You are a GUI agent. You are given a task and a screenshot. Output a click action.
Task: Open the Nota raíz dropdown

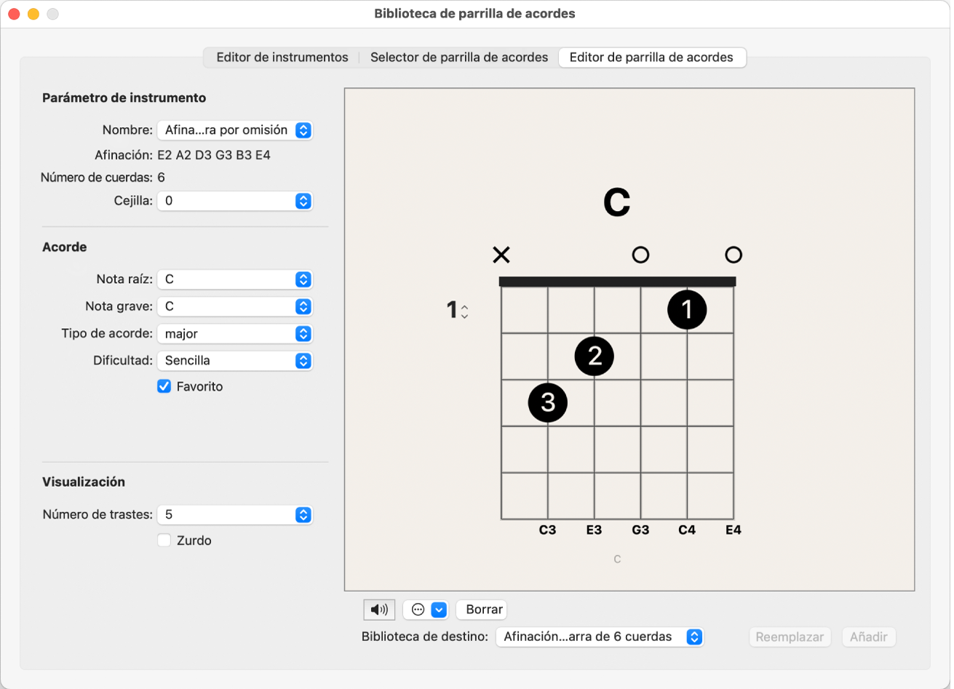[234, 279]
